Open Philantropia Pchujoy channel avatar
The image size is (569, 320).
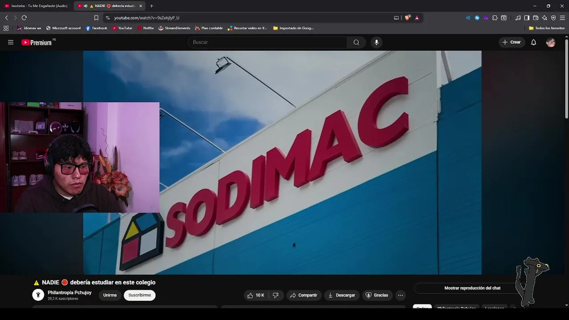click(38, 295)
